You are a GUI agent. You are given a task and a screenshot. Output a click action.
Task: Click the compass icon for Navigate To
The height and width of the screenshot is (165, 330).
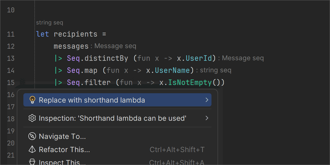coord(32,136)
